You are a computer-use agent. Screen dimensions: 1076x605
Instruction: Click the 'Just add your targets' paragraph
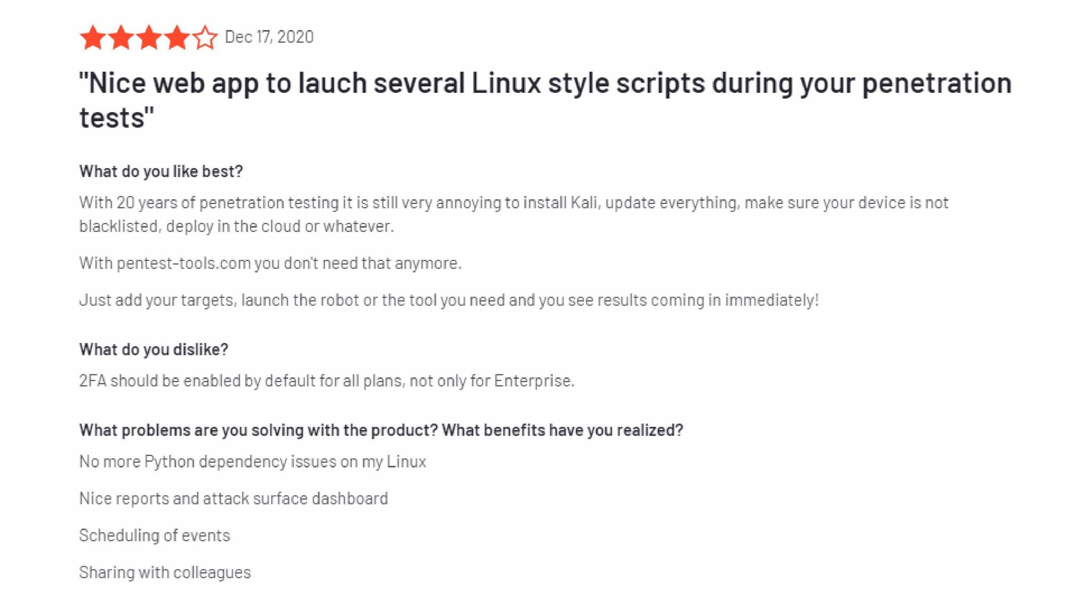(x=449, y=300)
